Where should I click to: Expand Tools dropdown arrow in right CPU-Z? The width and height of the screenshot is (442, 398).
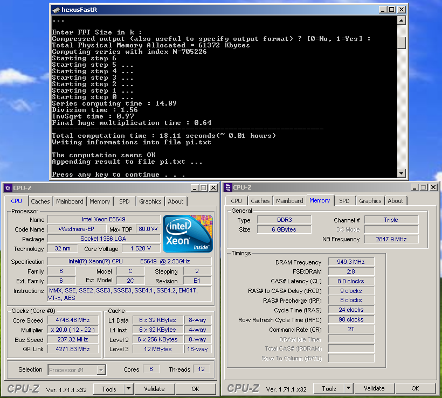click(348, 388)
